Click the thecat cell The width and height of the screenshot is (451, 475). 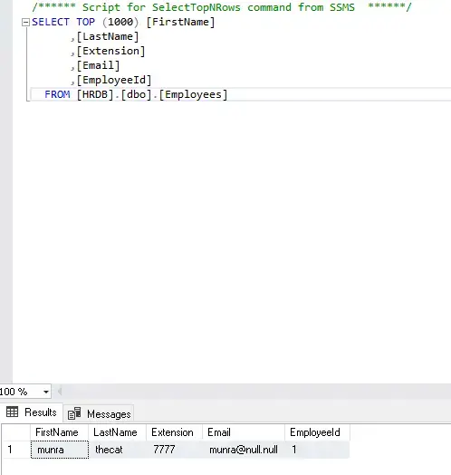point(117,450)
